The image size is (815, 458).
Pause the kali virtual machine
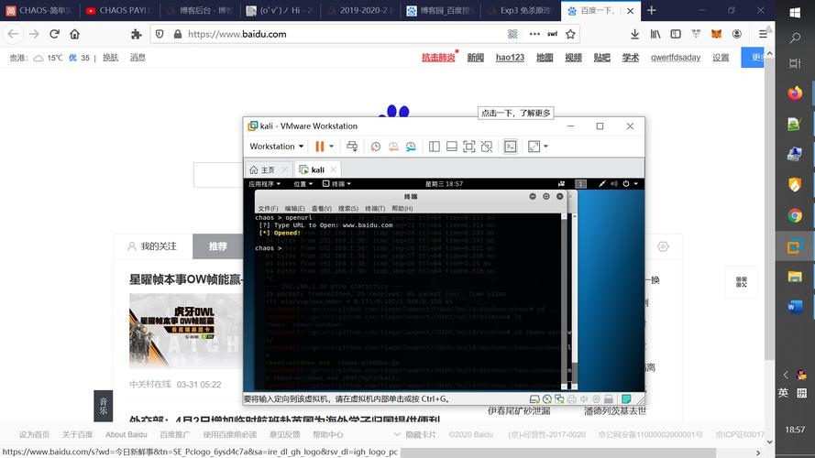(320, 147)
